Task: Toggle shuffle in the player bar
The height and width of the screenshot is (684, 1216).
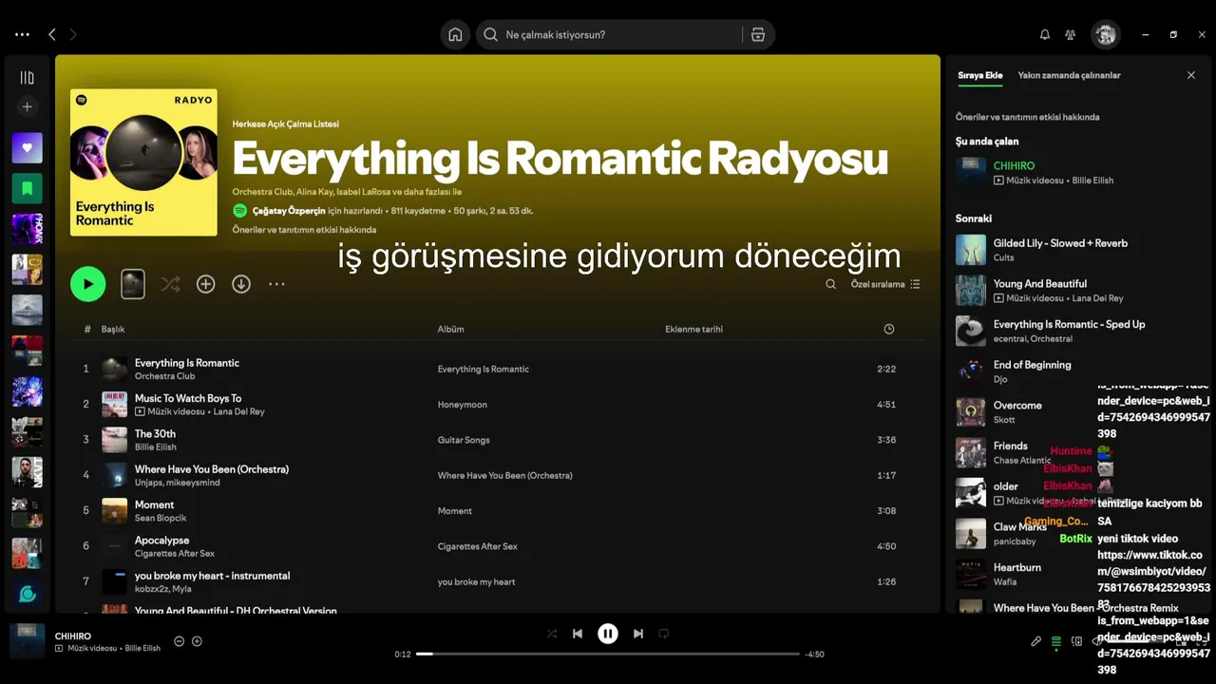Action: [552, 634]
